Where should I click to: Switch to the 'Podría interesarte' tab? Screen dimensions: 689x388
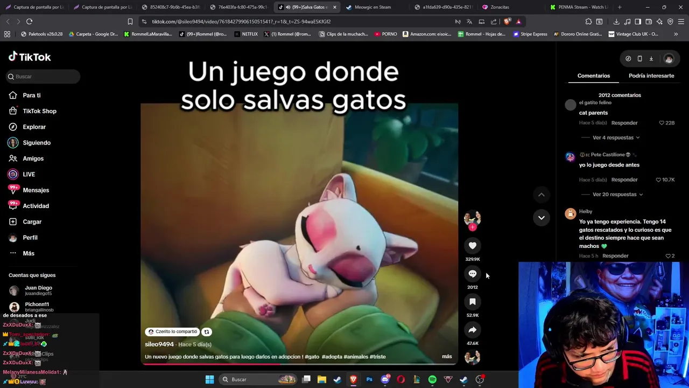pos(651,75)
